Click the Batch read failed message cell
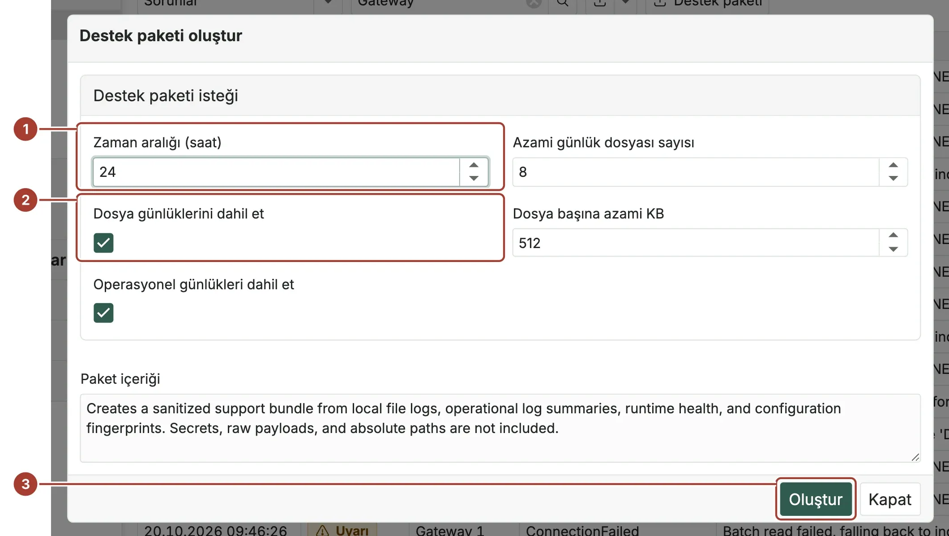The image size is (949, 536). click(835, 530)
